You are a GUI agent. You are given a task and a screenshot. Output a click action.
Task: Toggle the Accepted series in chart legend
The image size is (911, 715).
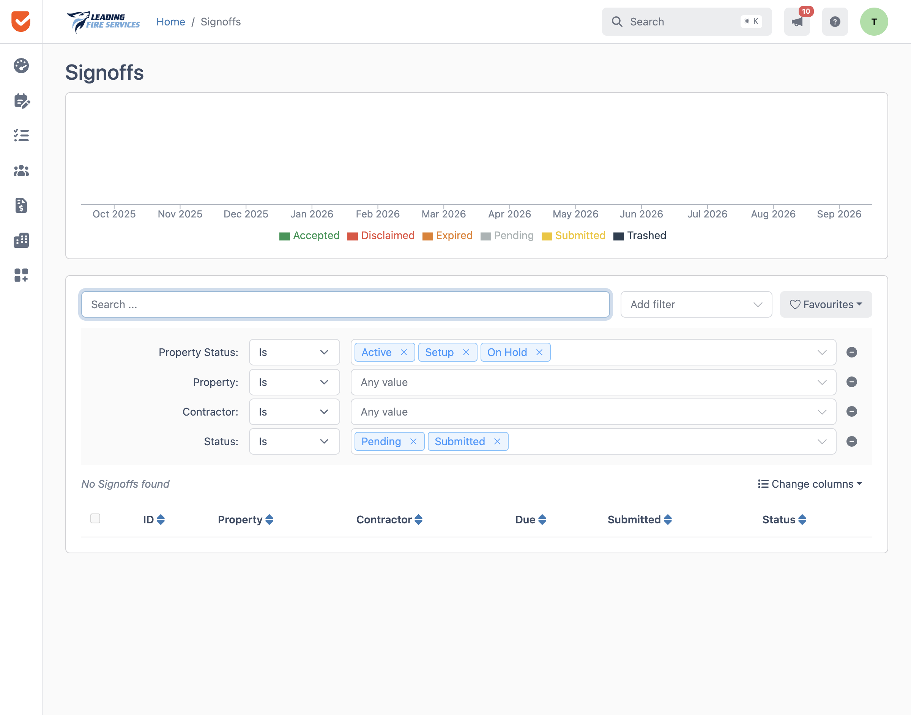309,236
